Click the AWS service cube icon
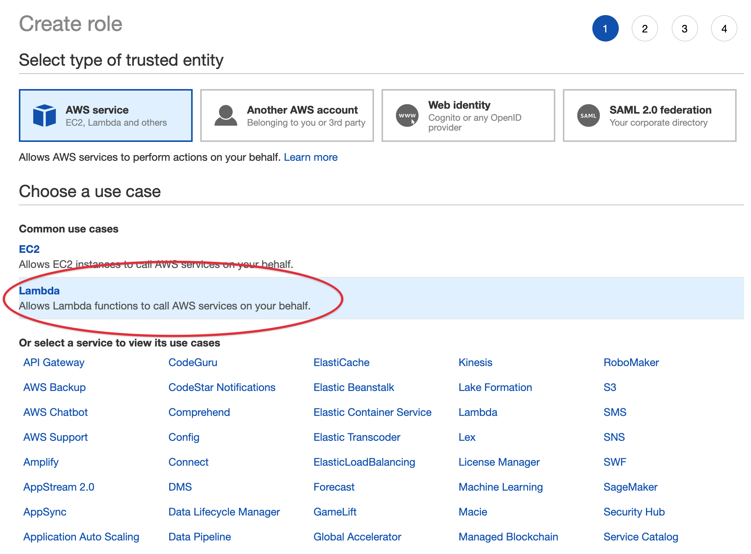Screen dimensions: 751x554 coord(44,115)
